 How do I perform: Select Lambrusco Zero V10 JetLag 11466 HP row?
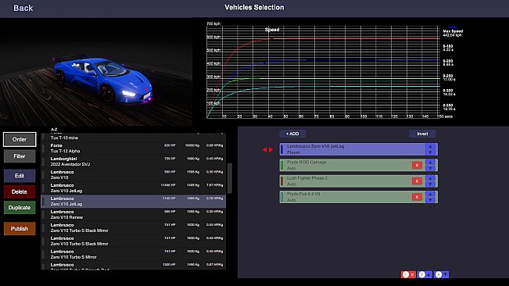coord(134,188)
